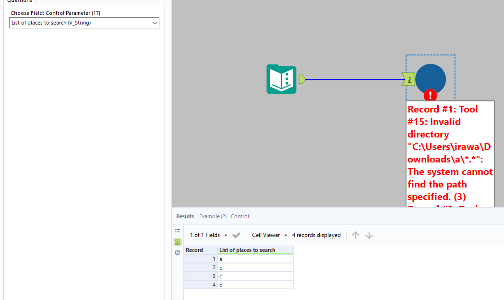Click the apply data manipulations checkmark icon
The width and height of the screenshot is (504, 300).
point(236,235)
